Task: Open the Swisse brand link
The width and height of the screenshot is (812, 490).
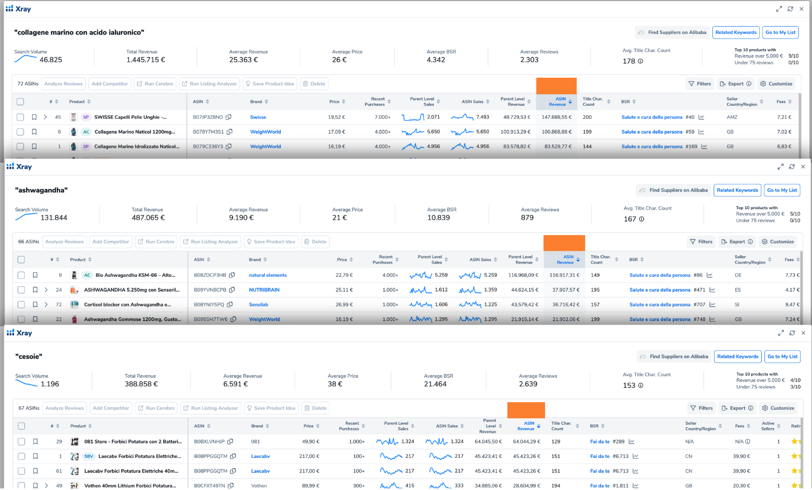Action: tap(258, 117)
